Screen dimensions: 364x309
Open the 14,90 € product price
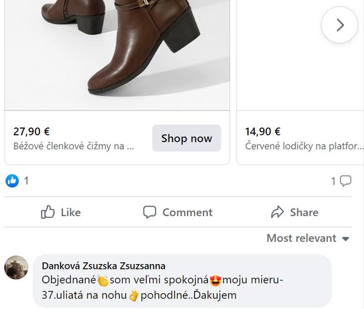tap(263, 131)
